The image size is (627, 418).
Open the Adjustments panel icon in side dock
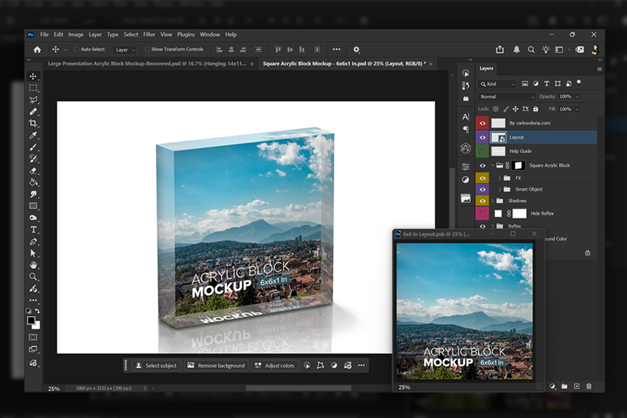pyautogui.click(x=466, y=180)
